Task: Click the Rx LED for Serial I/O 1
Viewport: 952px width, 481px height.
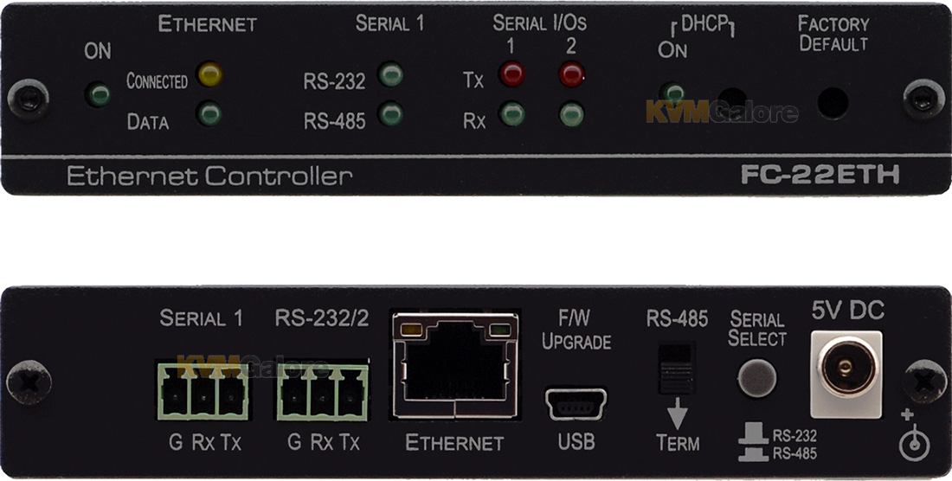Action: [x=512, y=114]
